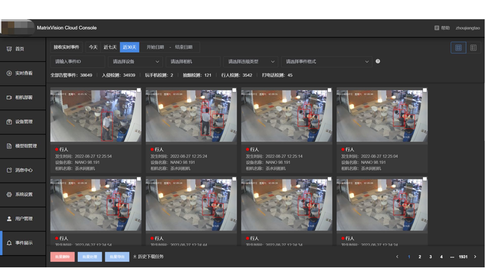Image resolution: width=486 pixels, height=273 pixels.
Task: Click 入侵检测: 34939 statistic
Action: [118, 75]
